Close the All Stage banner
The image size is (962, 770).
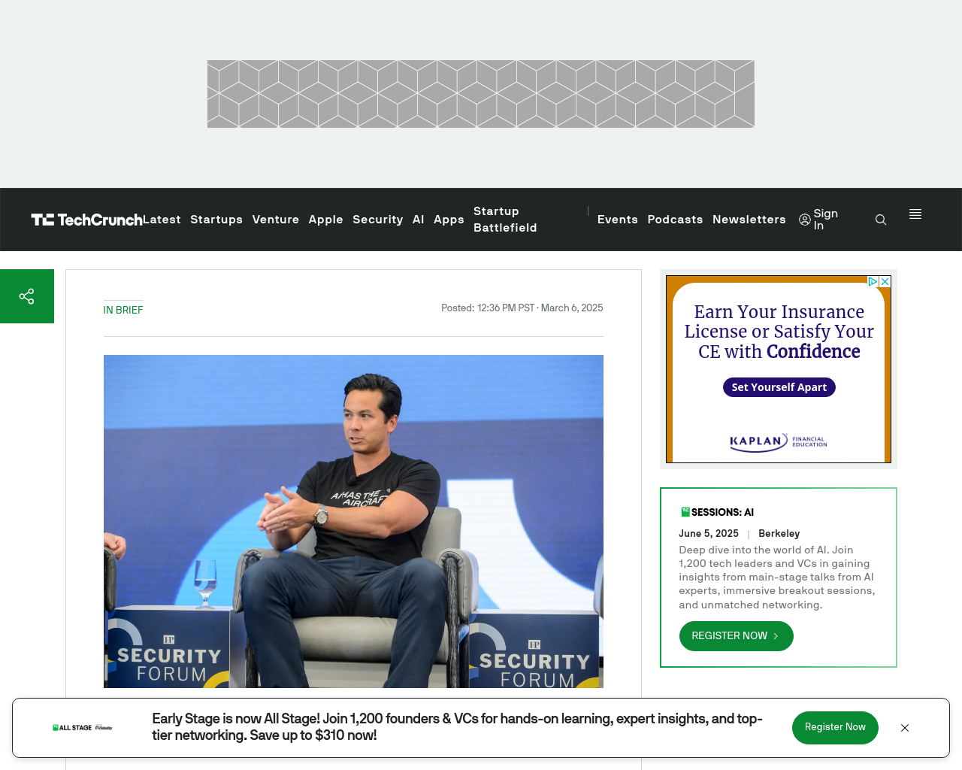(x=905, y=728)
